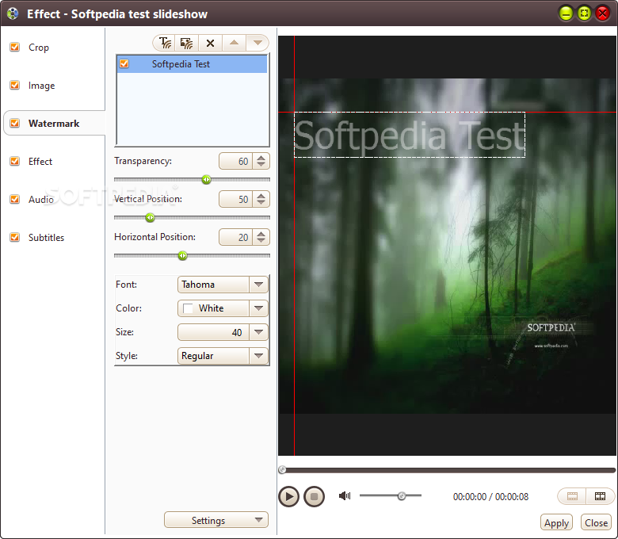Uncheck the Effect checkbox

click(14, 161)
